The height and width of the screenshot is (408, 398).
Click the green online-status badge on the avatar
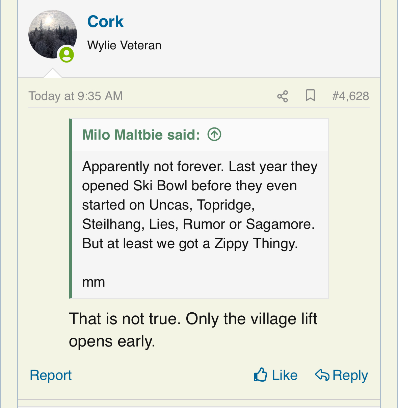coord(67,54)
